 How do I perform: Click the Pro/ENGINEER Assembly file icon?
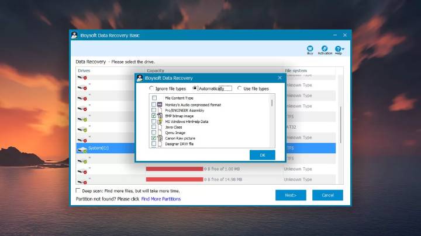point(160,110)
